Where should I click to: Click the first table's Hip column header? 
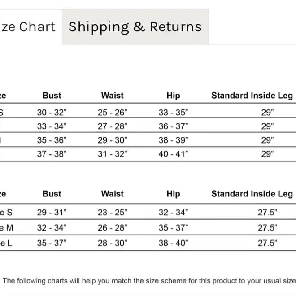tap(173, 96)
